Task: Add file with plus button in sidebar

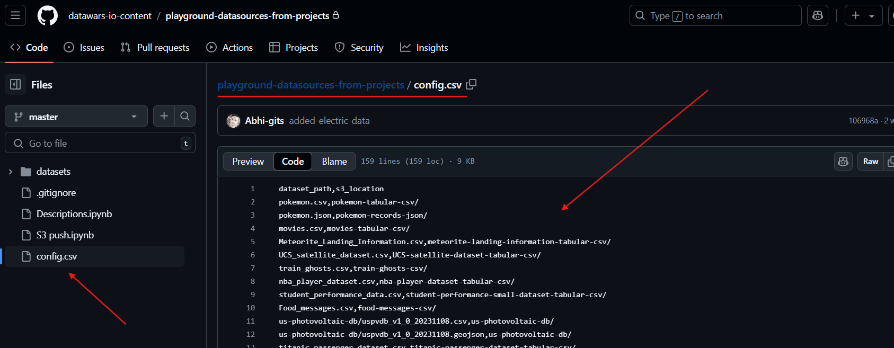Action: click(164, 116)
